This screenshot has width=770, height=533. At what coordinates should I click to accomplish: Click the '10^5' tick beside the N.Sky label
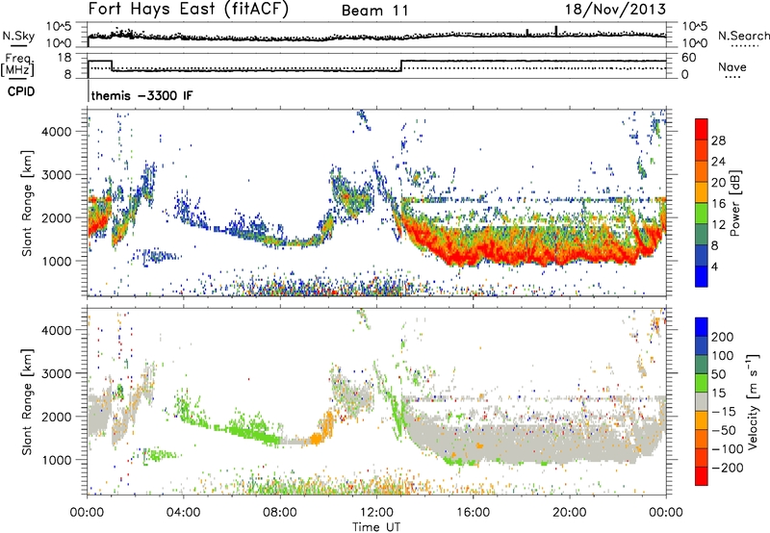point(59,27)
